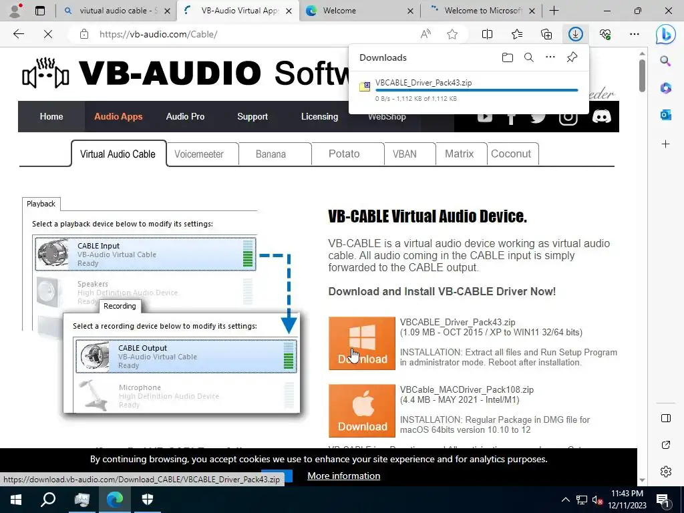Close the VB-Audio Virtual Apps tab

289,11
